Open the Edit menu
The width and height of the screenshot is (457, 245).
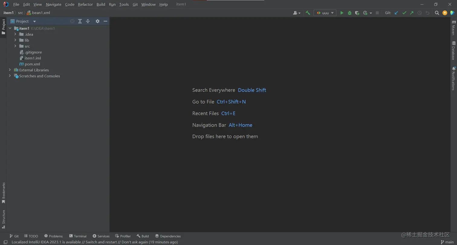27,4
